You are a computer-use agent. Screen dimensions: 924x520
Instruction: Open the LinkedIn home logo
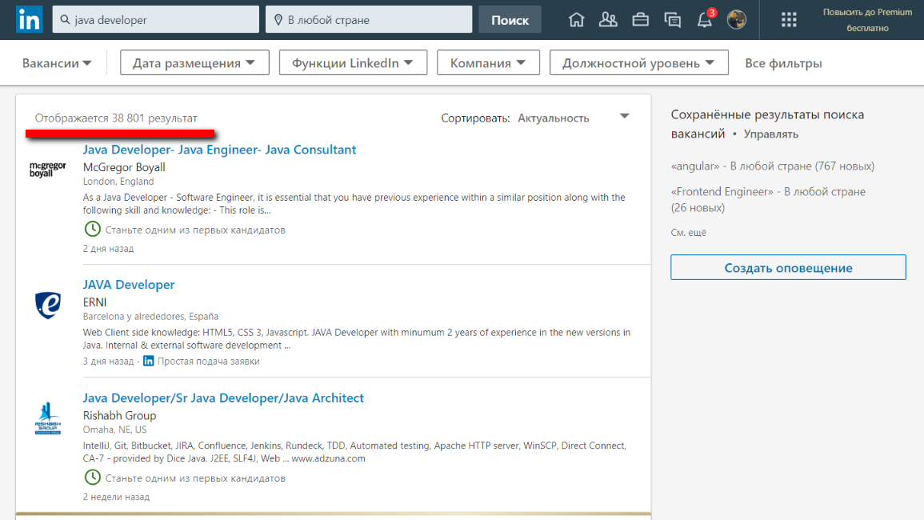(x=29, y=19)
